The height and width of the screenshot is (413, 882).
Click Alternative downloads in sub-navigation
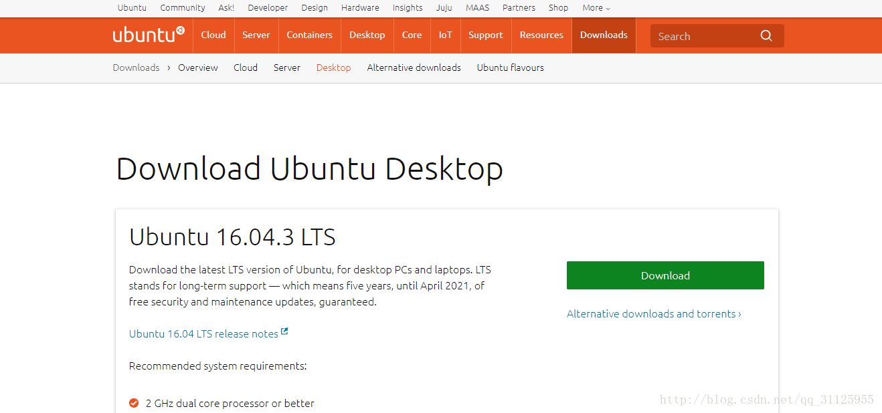414,67
